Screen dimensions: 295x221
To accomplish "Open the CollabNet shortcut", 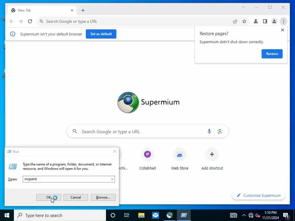I will coord(147,159).
